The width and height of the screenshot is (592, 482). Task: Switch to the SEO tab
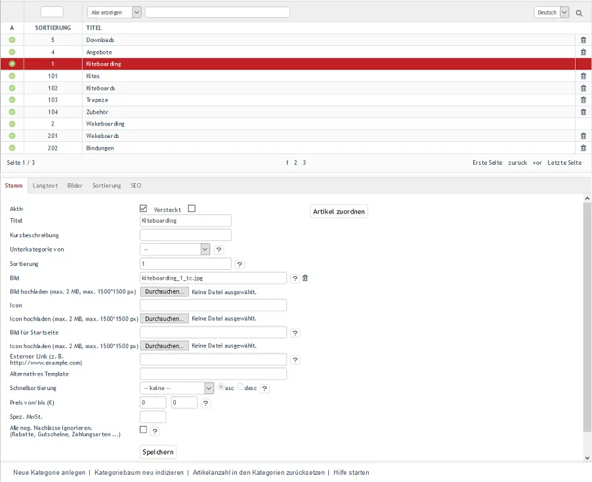(135, 186)
